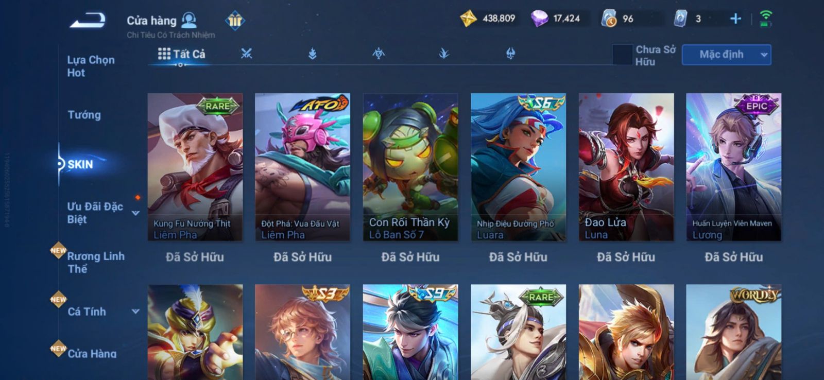Add more tickets with plus icon
824x380 pixels.
[x=735, y=19]
